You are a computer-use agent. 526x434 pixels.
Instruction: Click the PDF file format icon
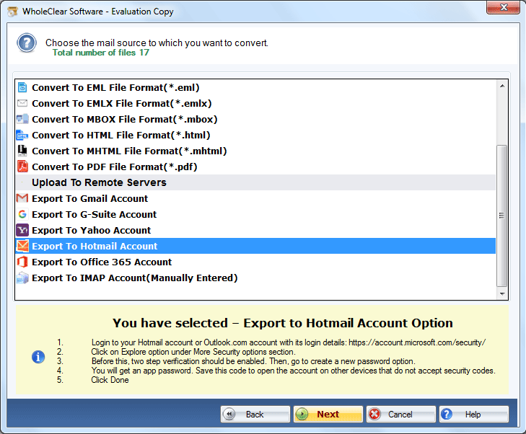[22, 167]
